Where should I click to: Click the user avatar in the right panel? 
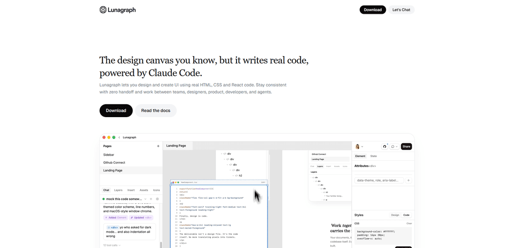(357, 147)
